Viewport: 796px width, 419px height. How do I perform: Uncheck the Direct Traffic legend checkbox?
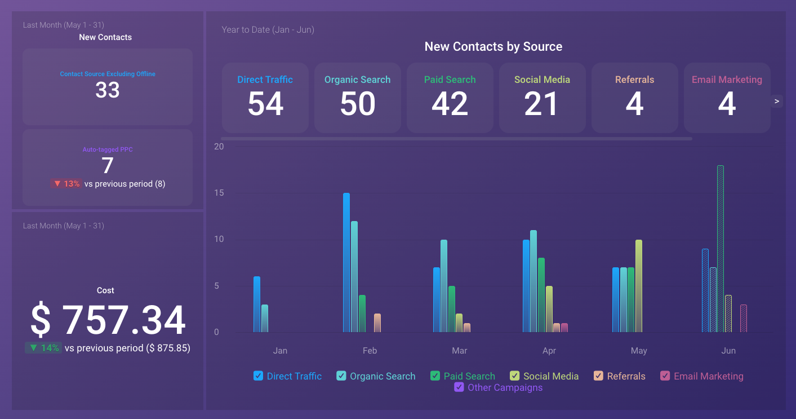click(259, 376)
